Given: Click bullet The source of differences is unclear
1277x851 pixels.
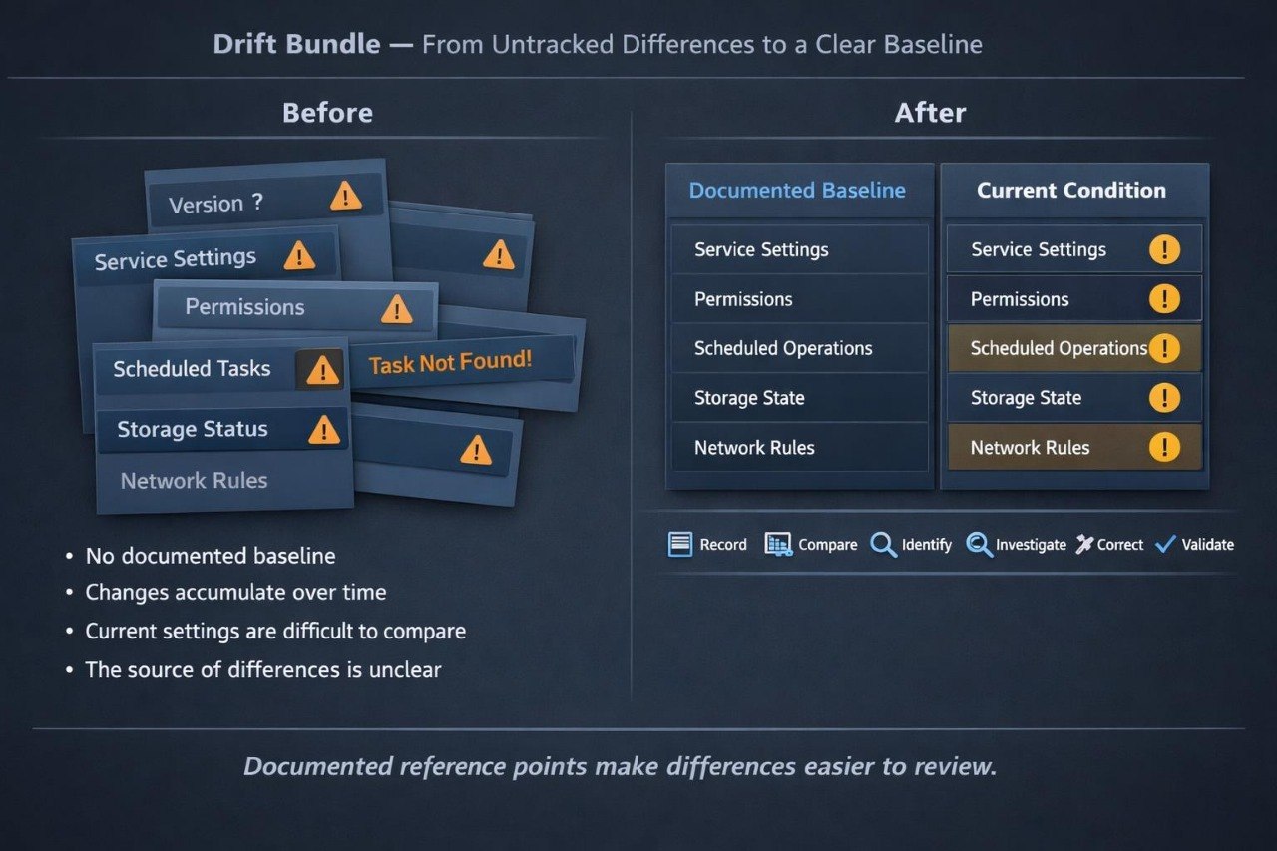Looking at the screenshot, I should tap(263, 669).
